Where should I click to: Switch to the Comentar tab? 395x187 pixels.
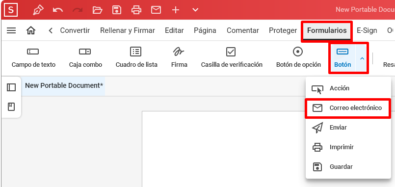243,30
